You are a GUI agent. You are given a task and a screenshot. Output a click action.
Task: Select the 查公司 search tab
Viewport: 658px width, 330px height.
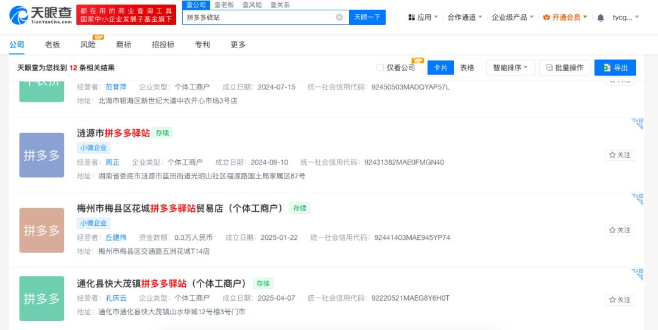point(196,5)
